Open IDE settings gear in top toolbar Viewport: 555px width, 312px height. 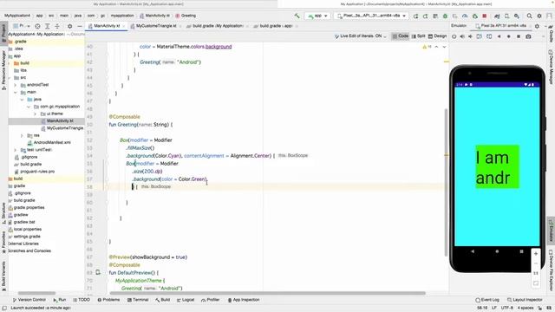point(539,16)
